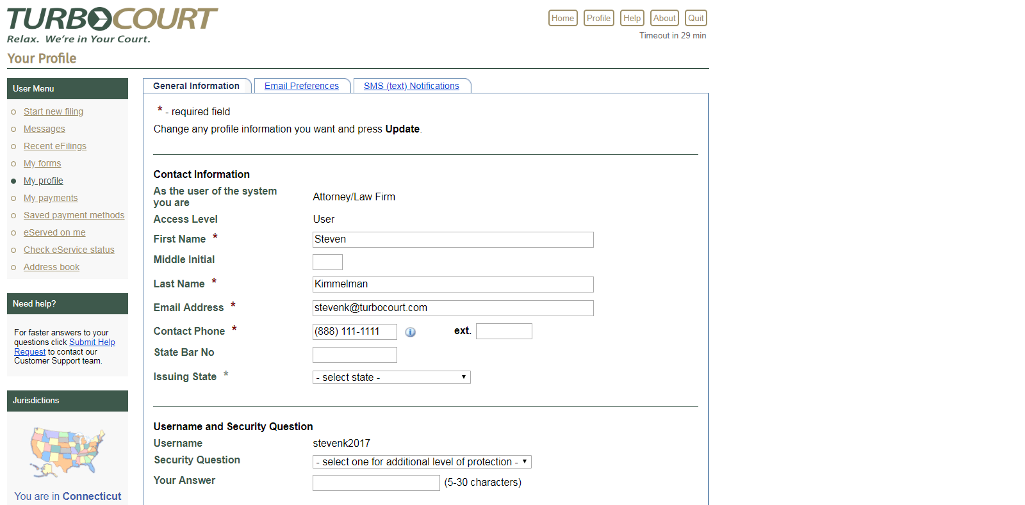Click the info icon beside Contact Phone
The height and width of the screenshot is (505, 1025).
(411, 332)
